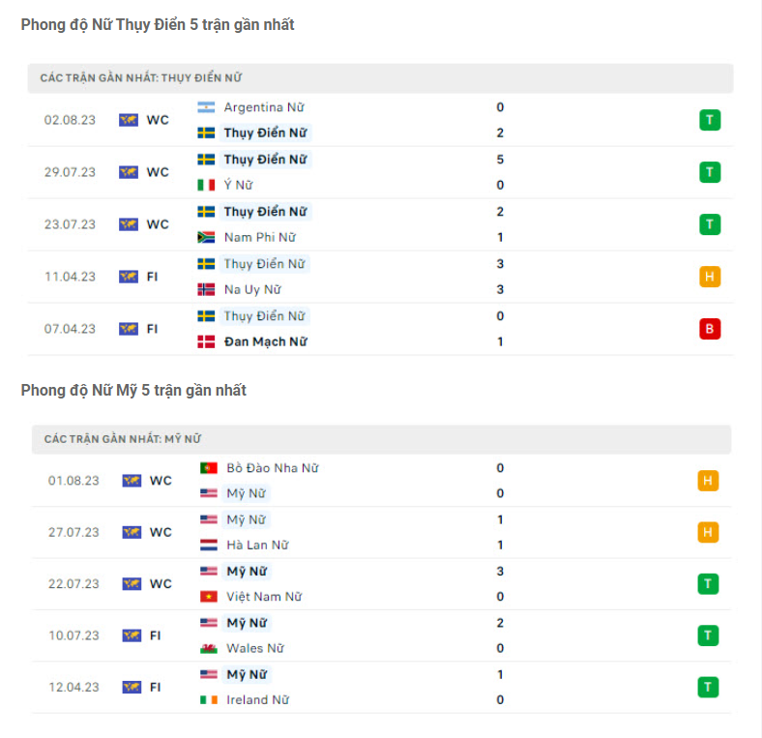The width and height of the screenshot is (762, 738).
Task: Open the Việt Nam Nữ team link
Action: [264, 597]
